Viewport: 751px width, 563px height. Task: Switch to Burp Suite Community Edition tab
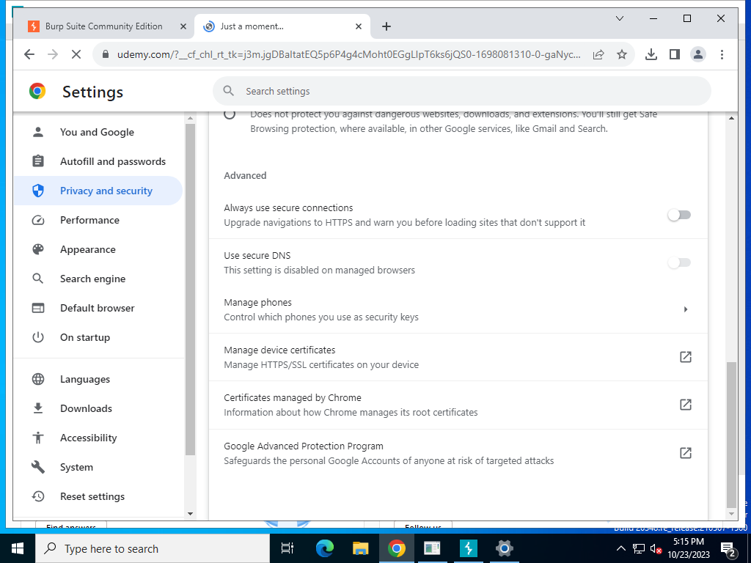102,26
